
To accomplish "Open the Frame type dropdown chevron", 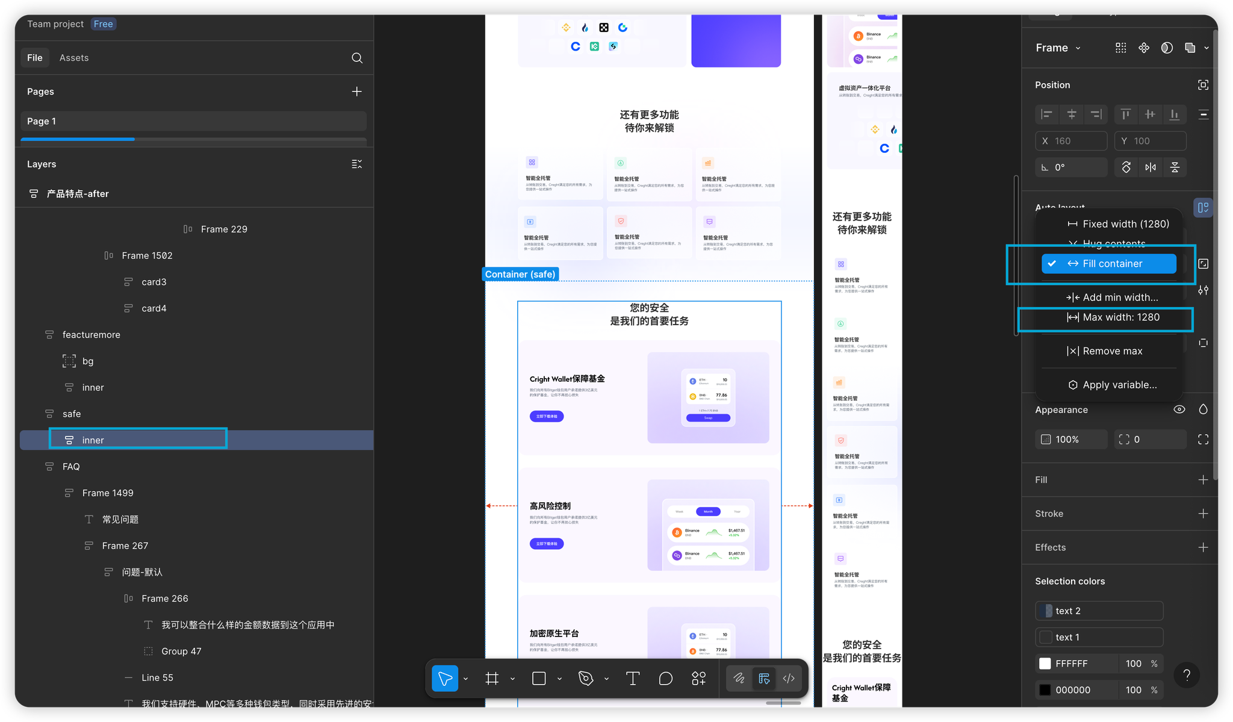I will click(x=1078, y=48).
